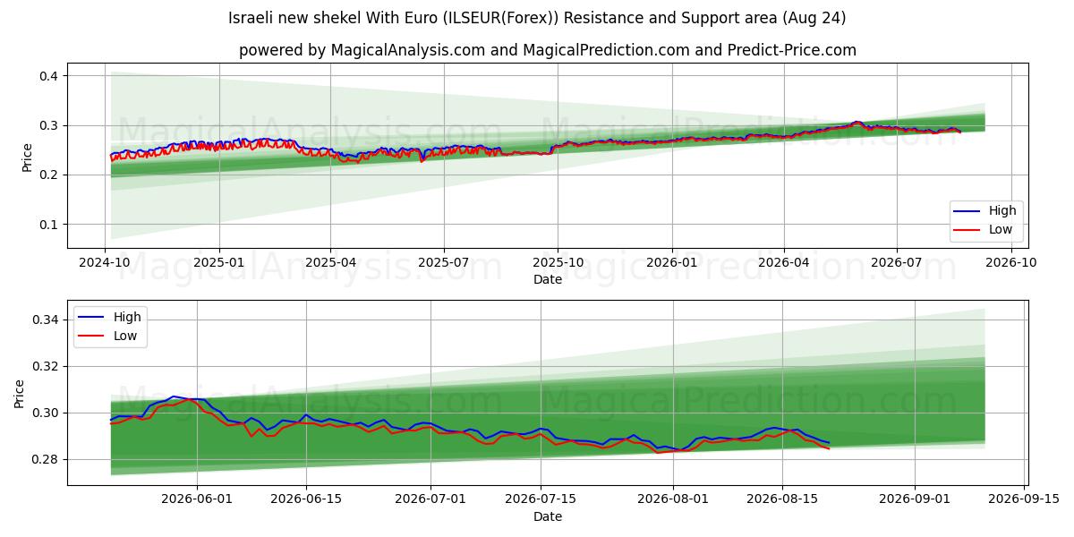Image resolution: width=1074 pixels, height=537 pixels.
Task: Click the '0.4' price tick on top chart
Action: pyautogui.click(x=50, y=76)
